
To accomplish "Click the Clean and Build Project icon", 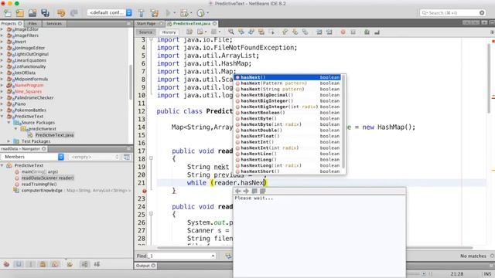I will tap(155, 13).
